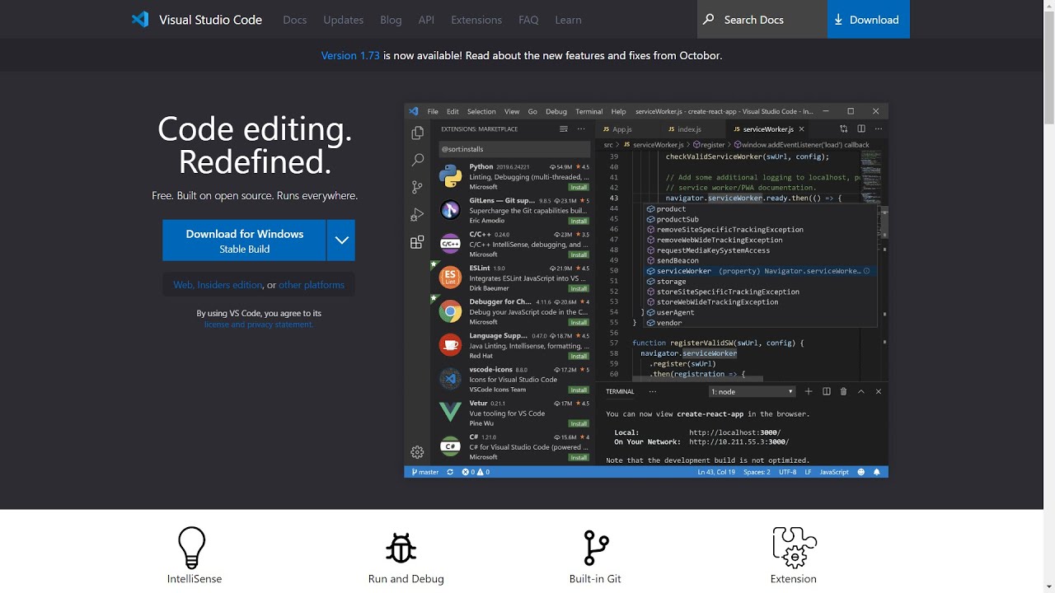Click the sync icon beside master branch
The width and height of the screenshot is (1055, 593).
(450, 472)
